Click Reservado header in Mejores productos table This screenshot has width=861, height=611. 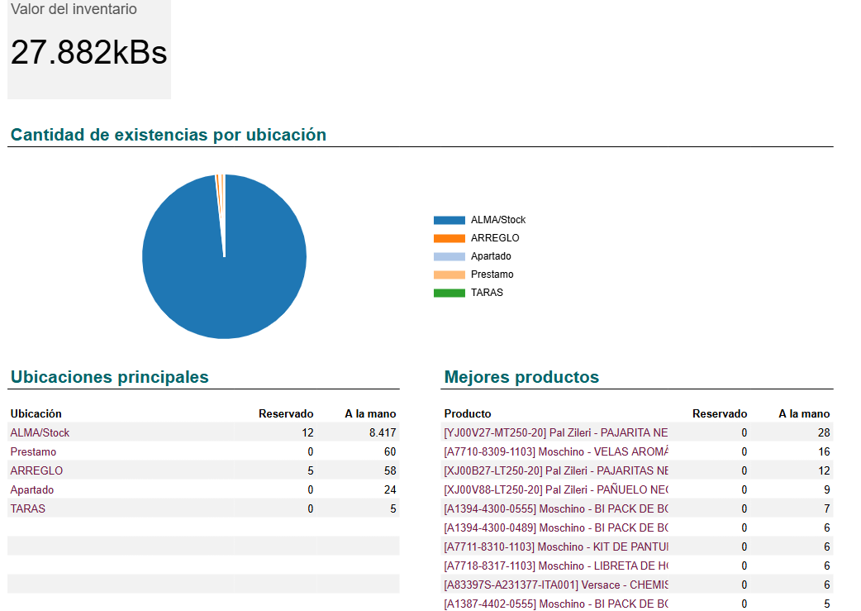[x=720, y=413]
